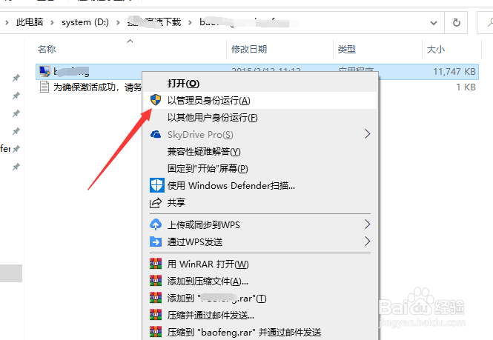Click the admin shield icon in context menu
The width and height of the screenshot is (493, 340).
[x=156, y=100]
